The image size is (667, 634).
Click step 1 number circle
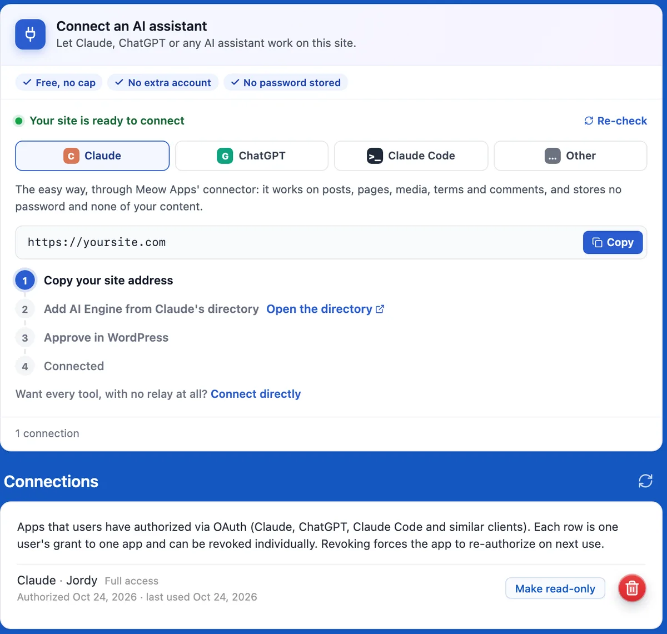24,281
